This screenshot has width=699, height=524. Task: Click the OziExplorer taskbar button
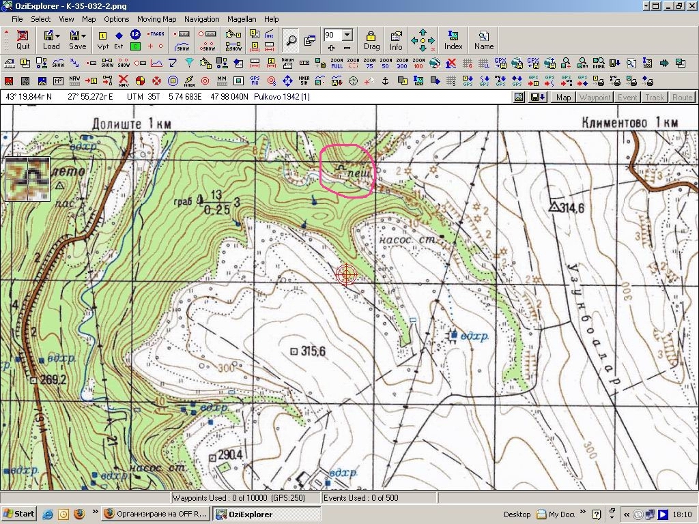(266, 514)
